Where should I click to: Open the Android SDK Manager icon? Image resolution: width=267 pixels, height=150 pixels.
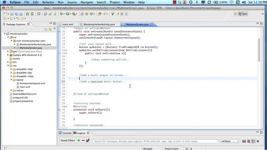(x=28, y=14)
